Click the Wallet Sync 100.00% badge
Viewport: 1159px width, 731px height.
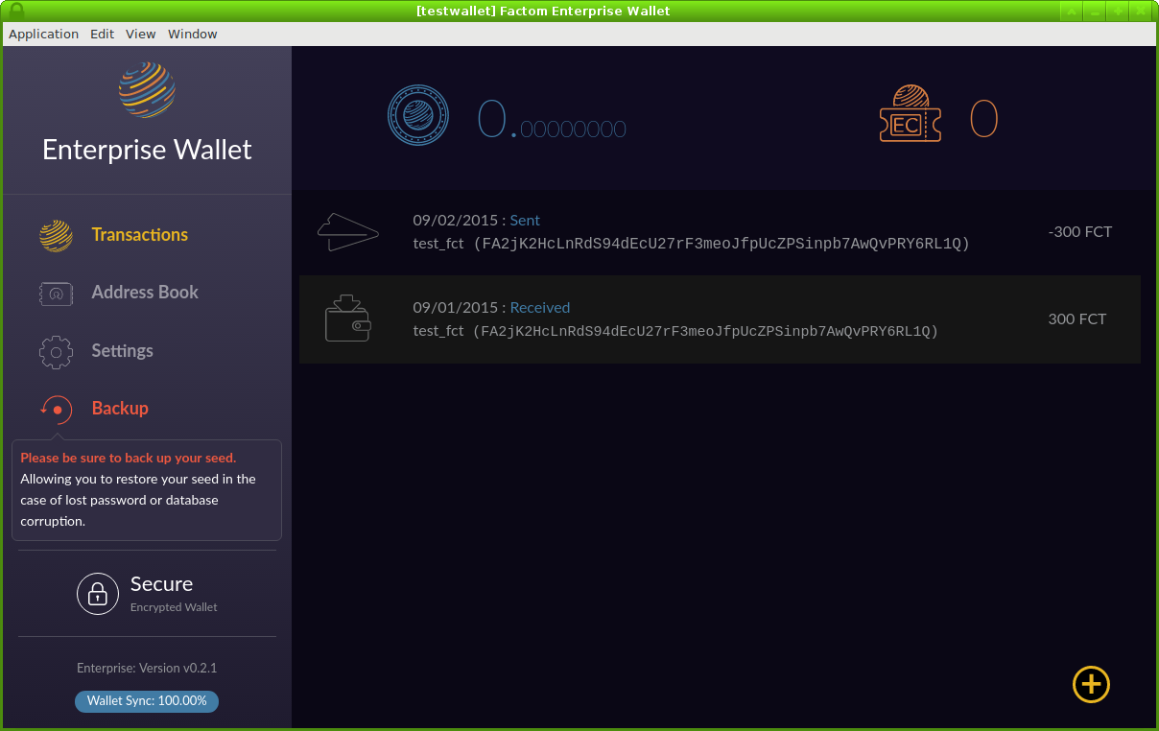(x=147, y=701)
